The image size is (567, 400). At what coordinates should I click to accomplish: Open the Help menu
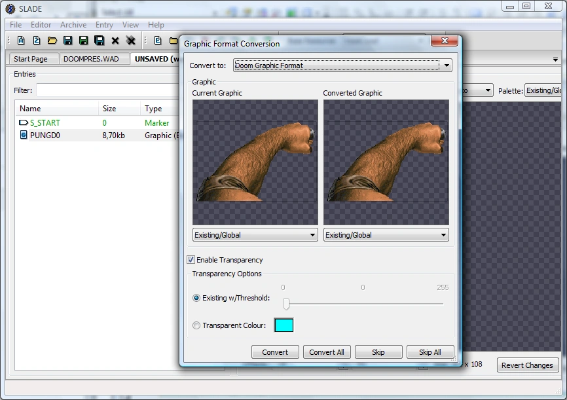(x=156, y=25)
